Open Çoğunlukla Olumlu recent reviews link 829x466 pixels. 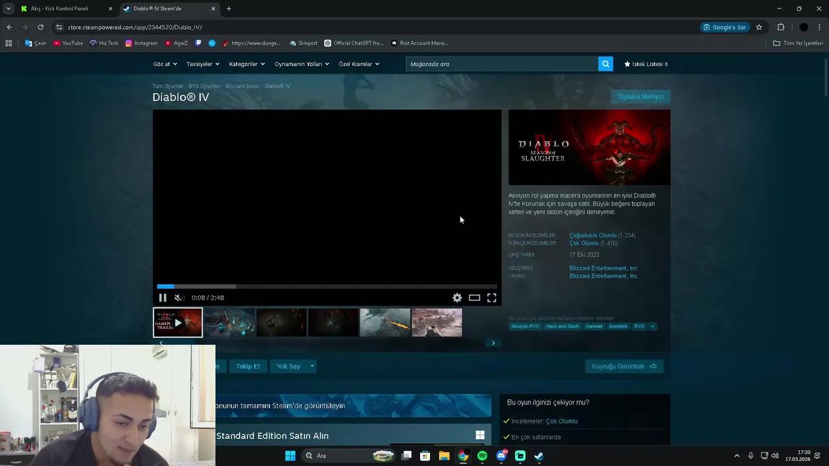(x=593, y=236)
